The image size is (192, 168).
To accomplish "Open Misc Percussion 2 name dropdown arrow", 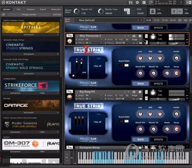I will 77,36.
